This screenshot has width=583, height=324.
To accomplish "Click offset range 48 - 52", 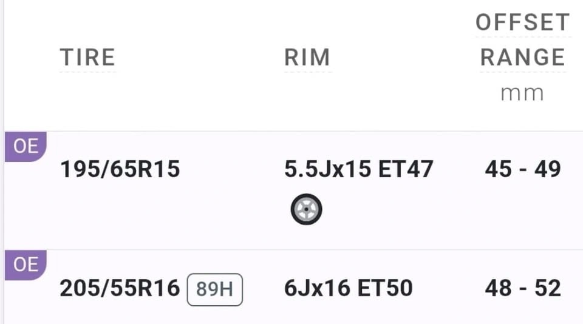I will point(523,288).
